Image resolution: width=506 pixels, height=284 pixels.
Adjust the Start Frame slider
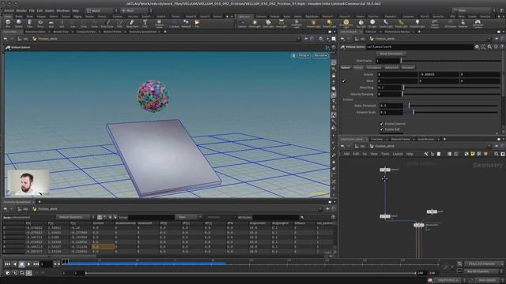451,61
